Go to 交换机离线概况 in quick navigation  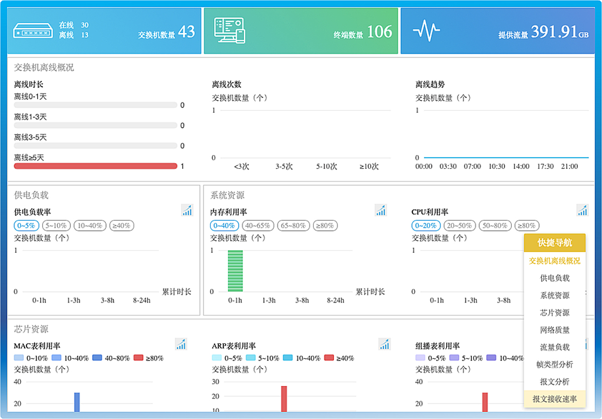[554, 261]
